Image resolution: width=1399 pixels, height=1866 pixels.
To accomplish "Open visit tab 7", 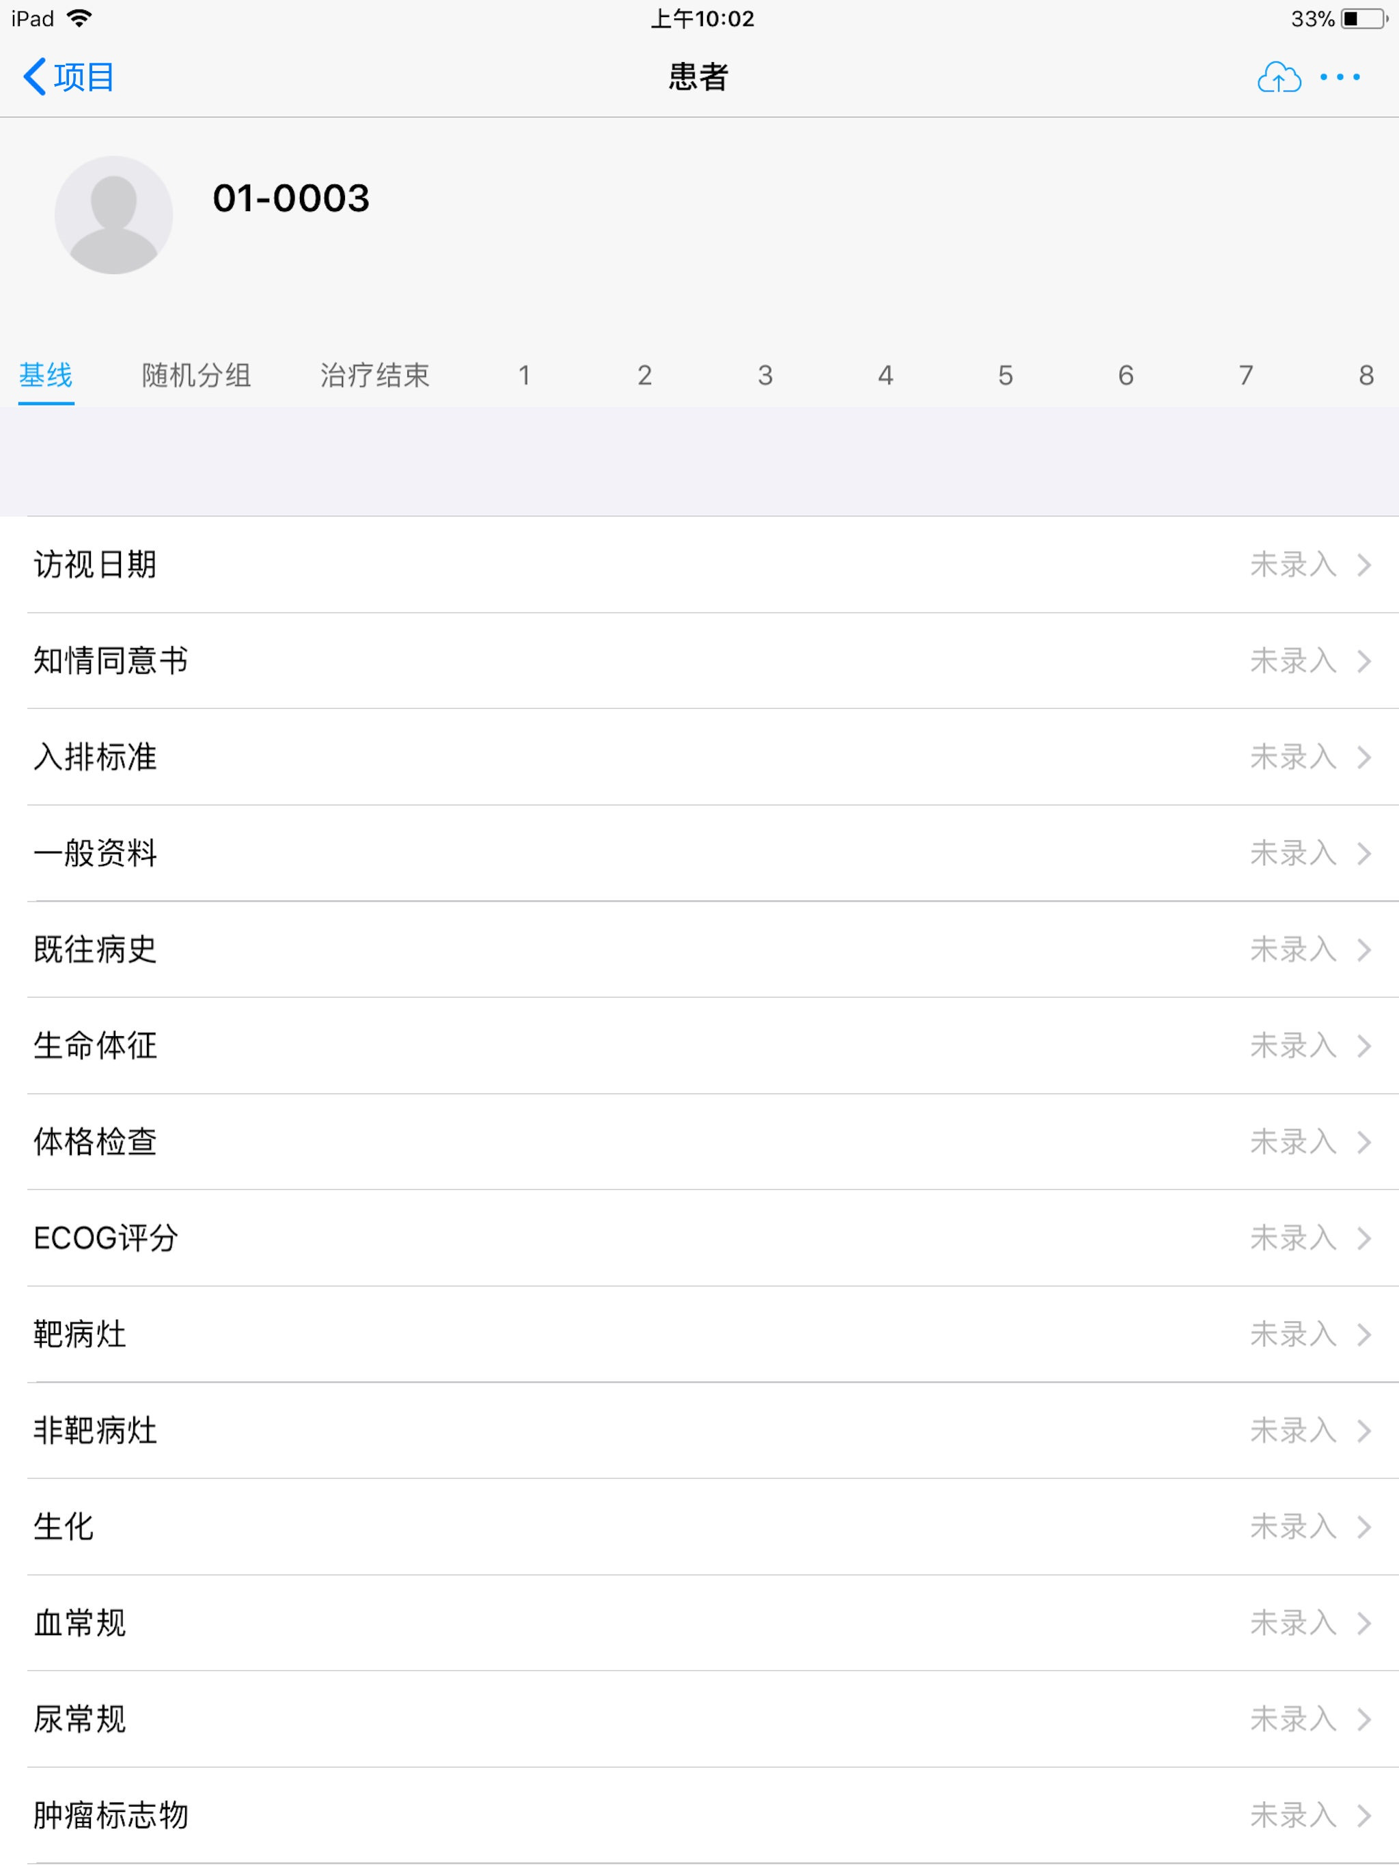I will coord(1246,376).
